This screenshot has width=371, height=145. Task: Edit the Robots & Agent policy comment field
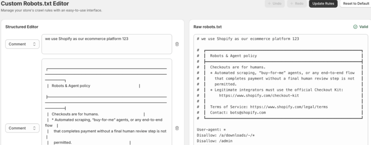(x=107, y=102)
